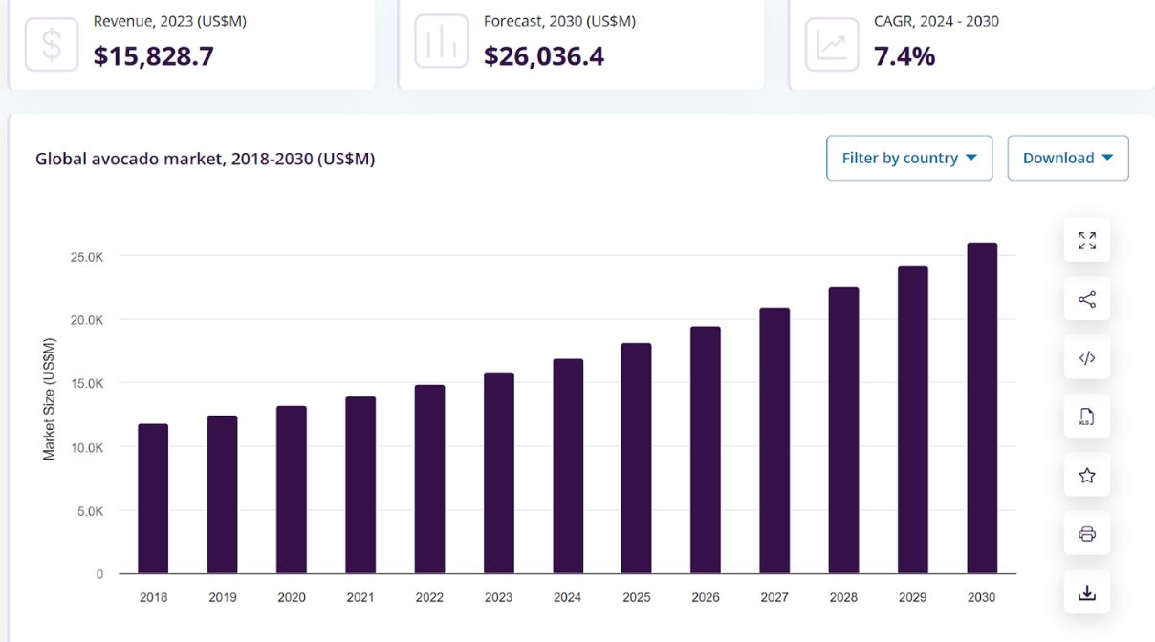Click the 7.4% CAGR value
The image size is (1155, 642).
click(904, 56)
